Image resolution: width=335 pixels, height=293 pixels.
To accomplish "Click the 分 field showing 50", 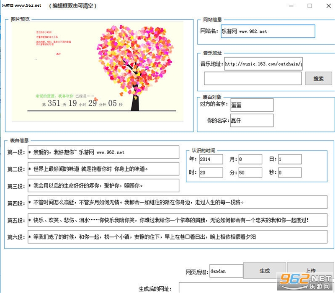I will pyautogui.click(x=250, y=172).
